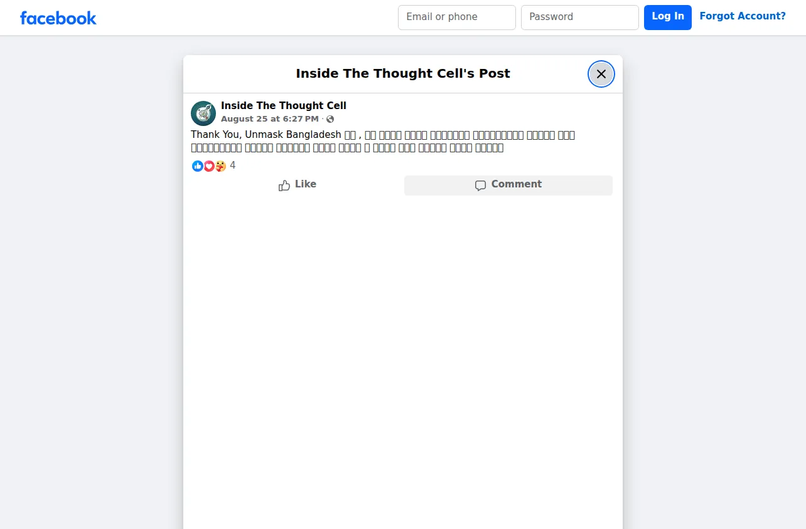Open the Forgot Account? link

743,16
